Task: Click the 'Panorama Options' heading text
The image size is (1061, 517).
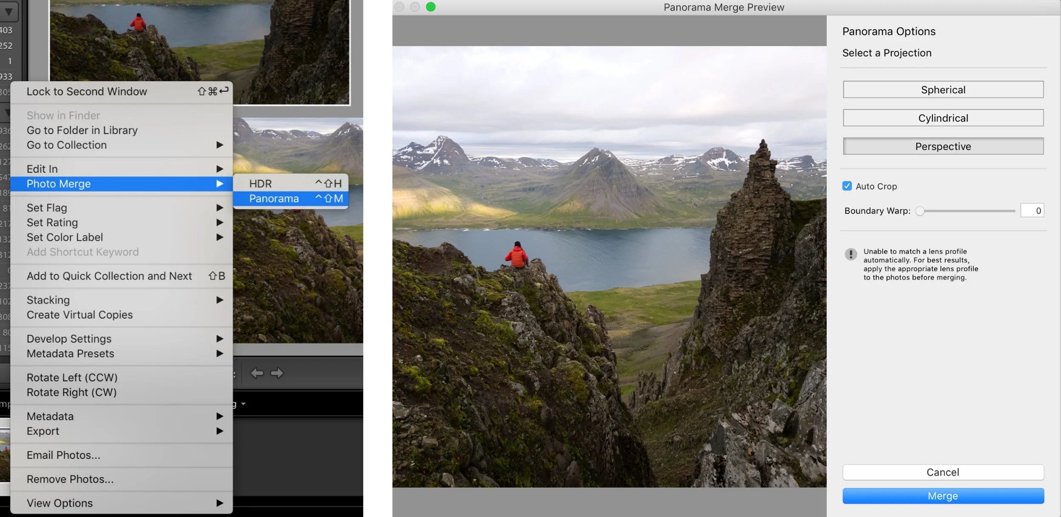Action: click(889, 31)
